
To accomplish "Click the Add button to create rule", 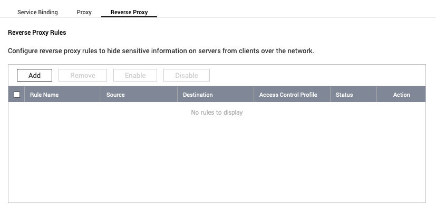I will pos(34,75).
